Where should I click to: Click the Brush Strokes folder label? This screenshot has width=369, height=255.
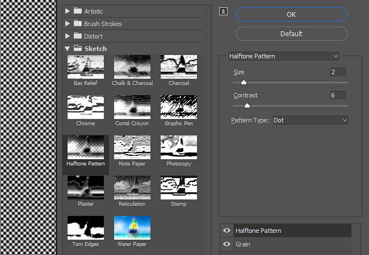click(x=103, y=24)
